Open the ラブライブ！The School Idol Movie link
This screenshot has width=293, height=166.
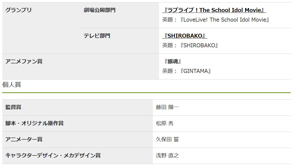pyautogui.click(x=214, y=10)
